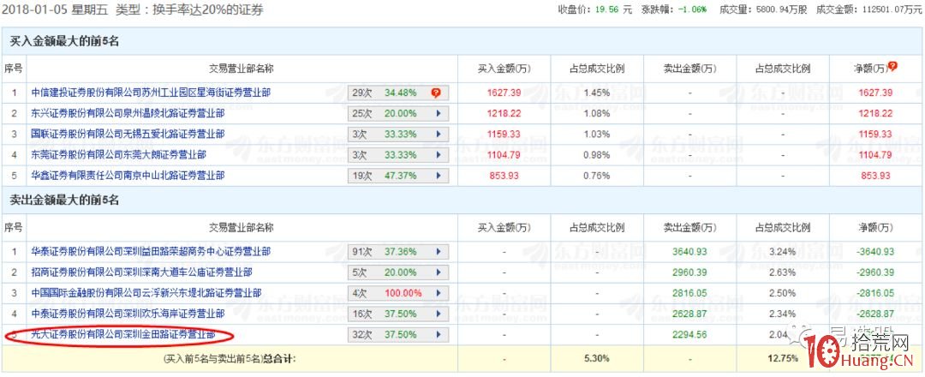Open 中泰证券深圳欢乐海岸营业部 link
The height and width of the screenshot is (377, 925).
[x=128, y=314]
